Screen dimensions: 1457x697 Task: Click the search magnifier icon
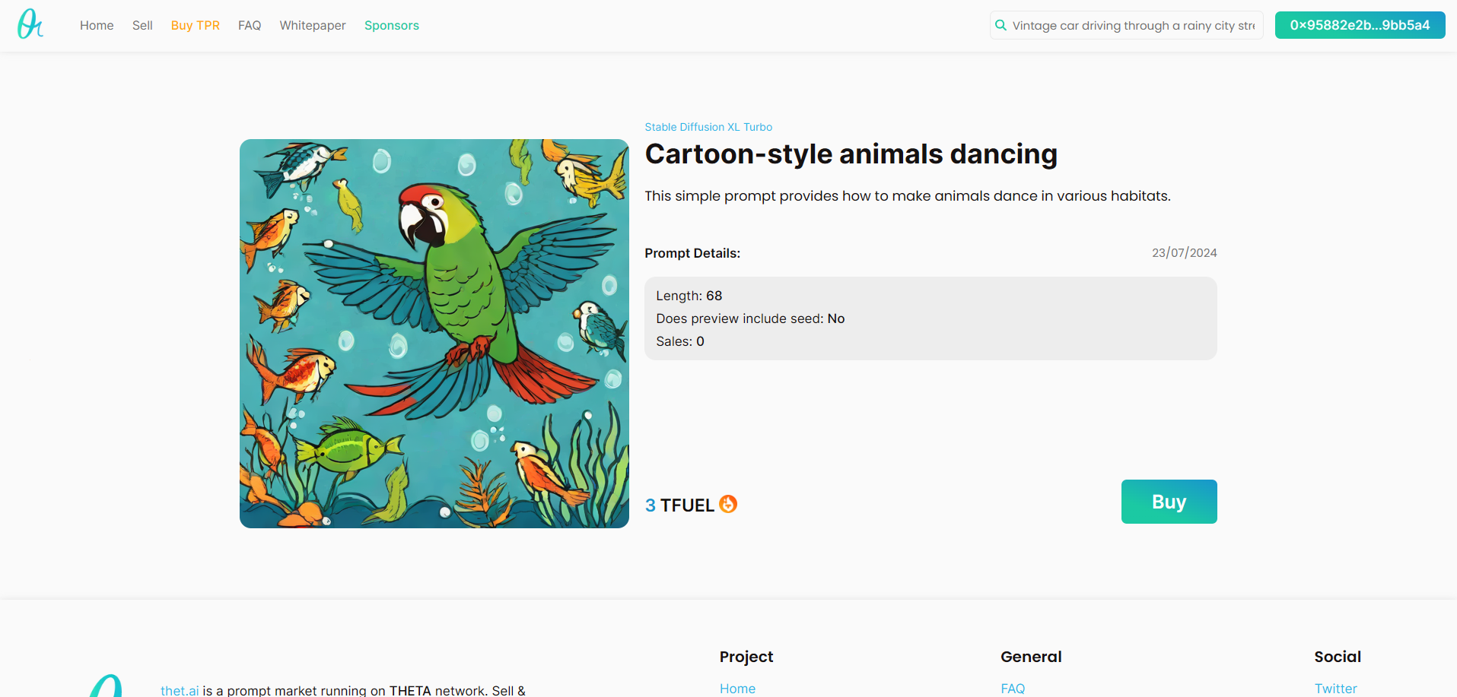click(x=1000, y=25)
